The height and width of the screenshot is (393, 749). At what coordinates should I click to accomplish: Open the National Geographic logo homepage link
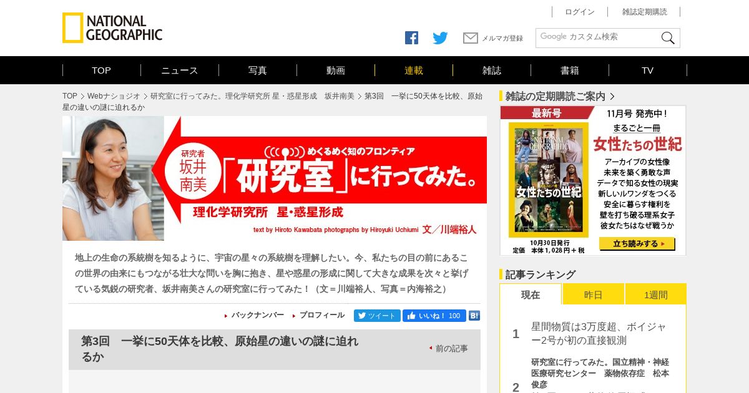112,28
